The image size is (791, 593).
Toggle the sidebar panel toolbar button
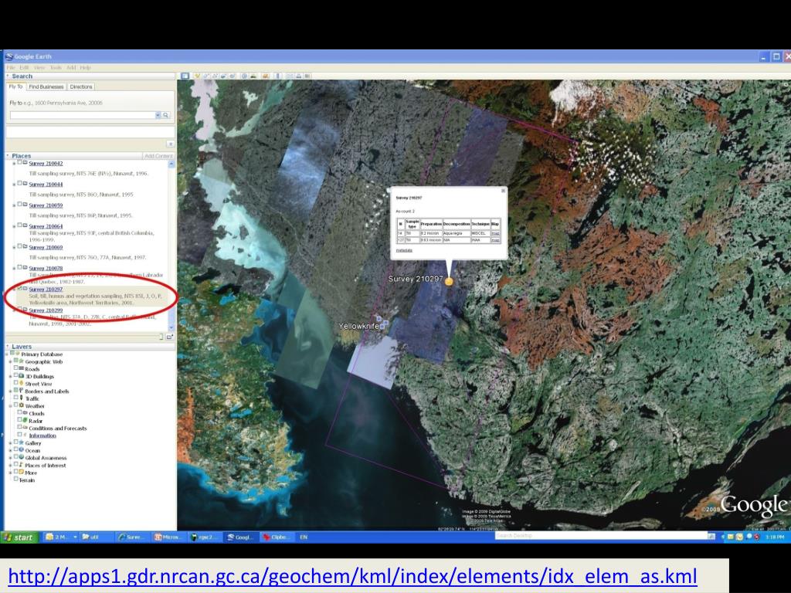(x=185, y=76)
